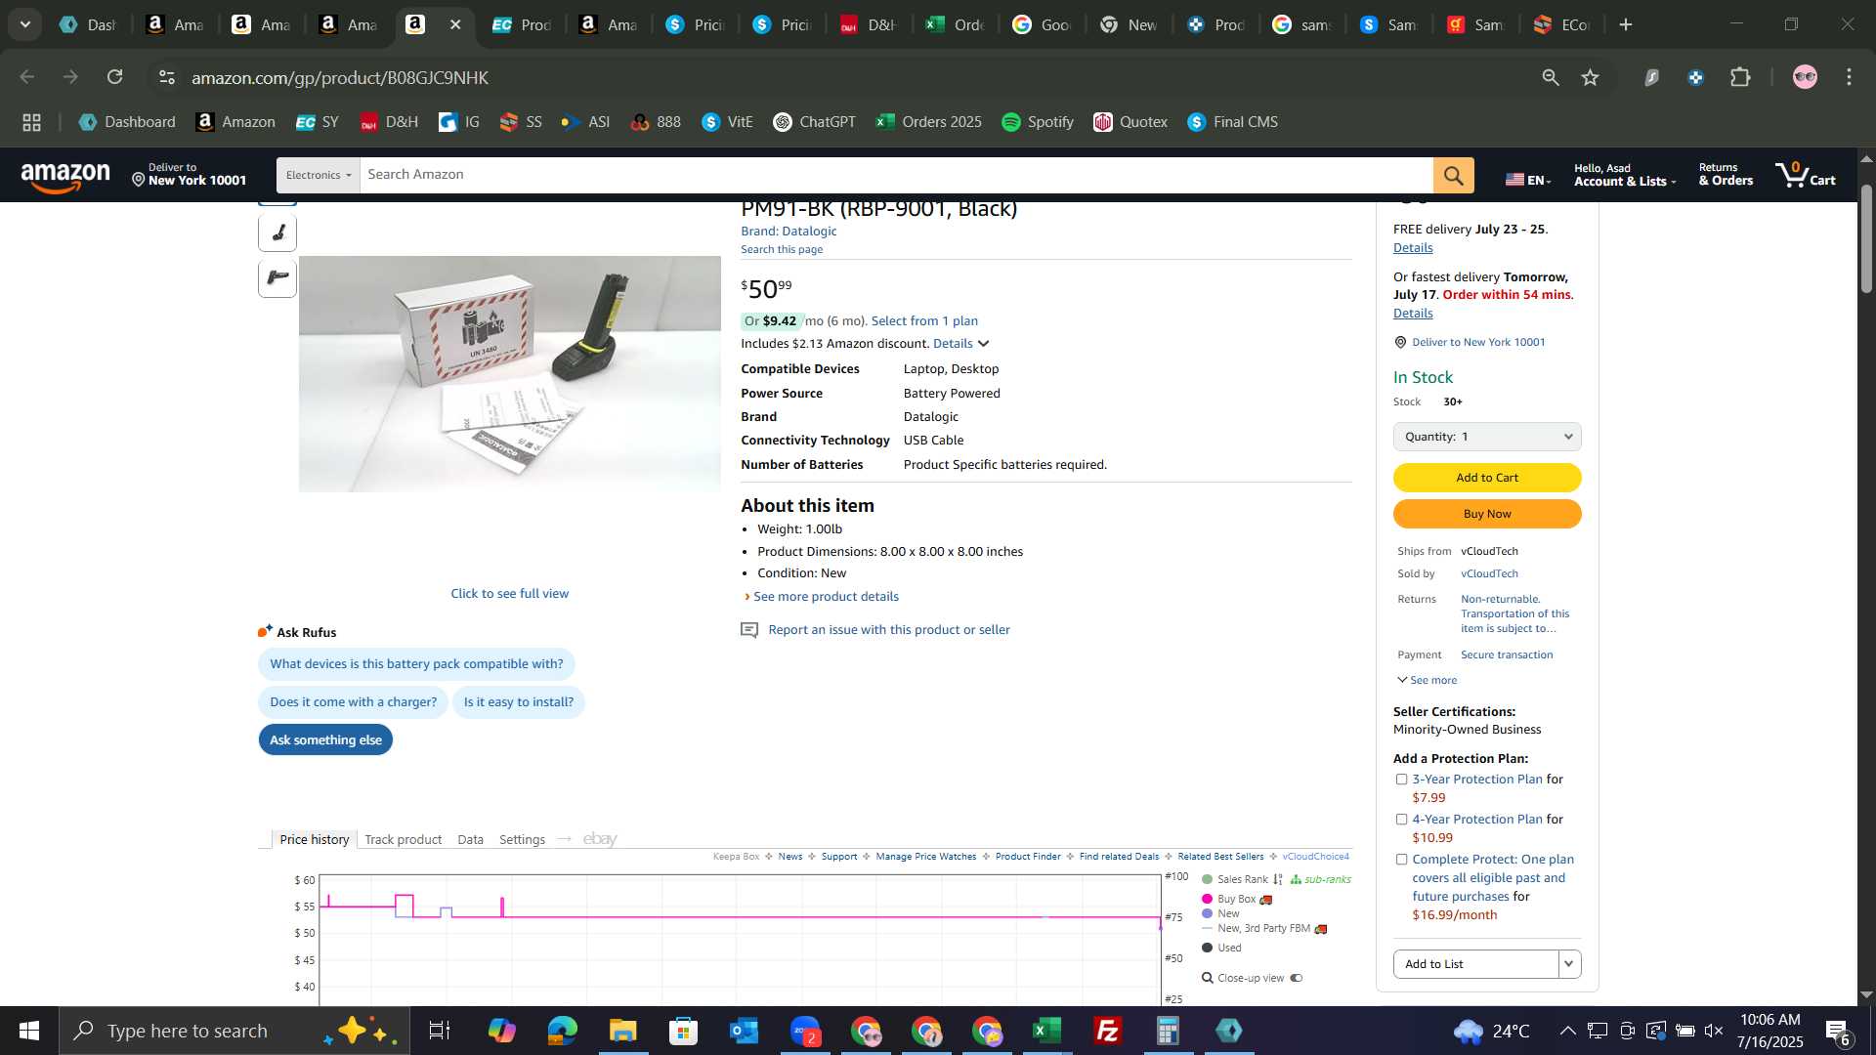
Task: Open Outlook from the taskbar
Action: pos(744,1031)
